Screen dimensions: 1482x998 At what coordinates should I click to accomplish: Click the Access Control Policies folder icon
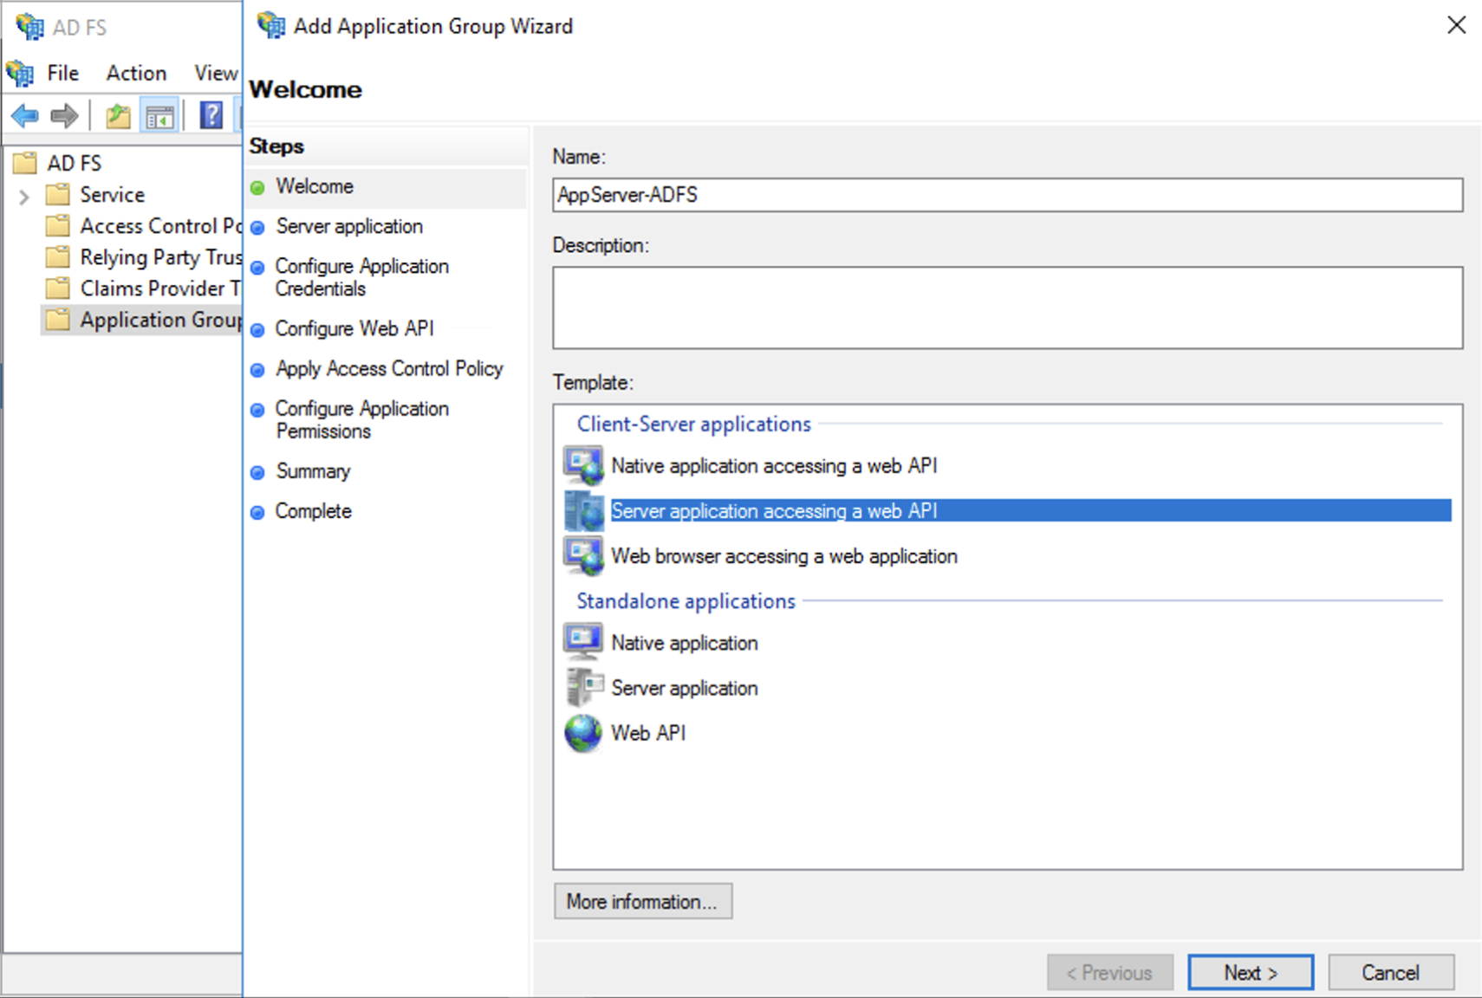coord(58,225)
